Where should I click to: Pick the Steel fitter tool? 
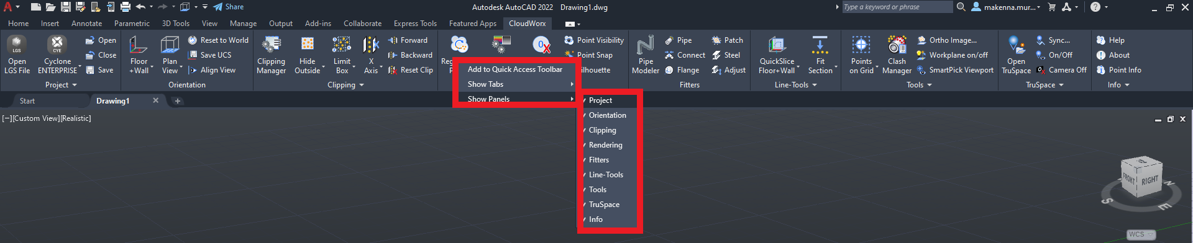click(x=726, y=55)
